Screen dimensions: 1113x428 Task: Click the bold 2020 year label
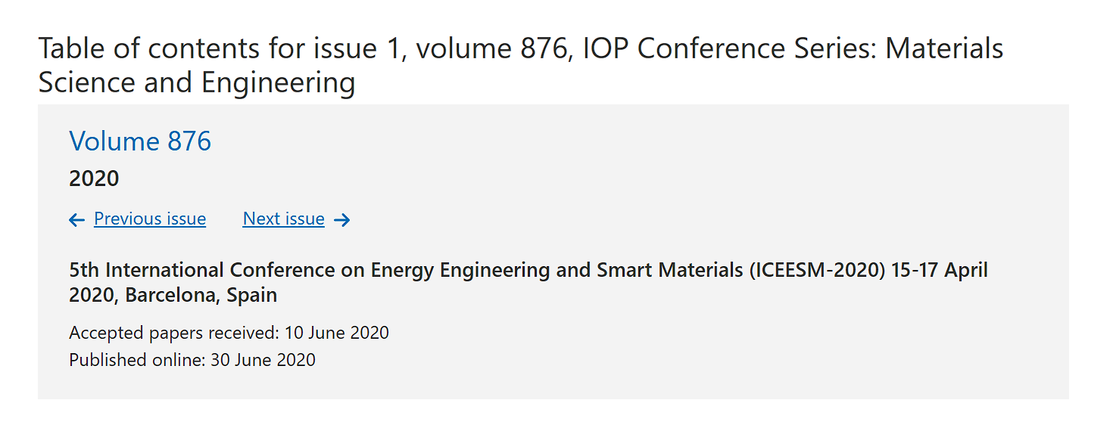click(94, 179)
